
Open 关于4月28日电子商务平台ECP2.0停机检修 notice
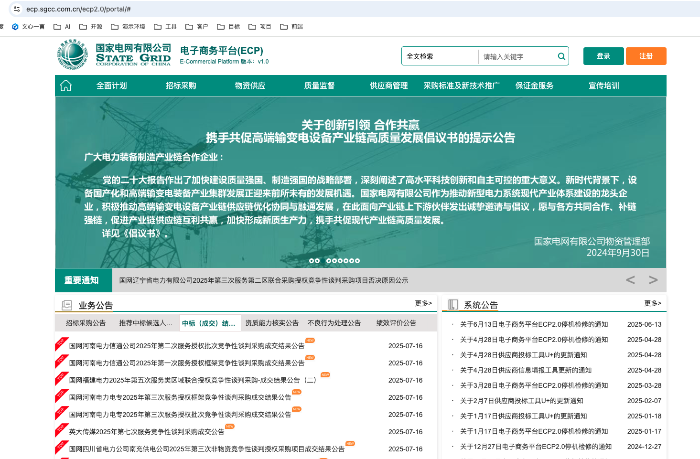(534, 340)
